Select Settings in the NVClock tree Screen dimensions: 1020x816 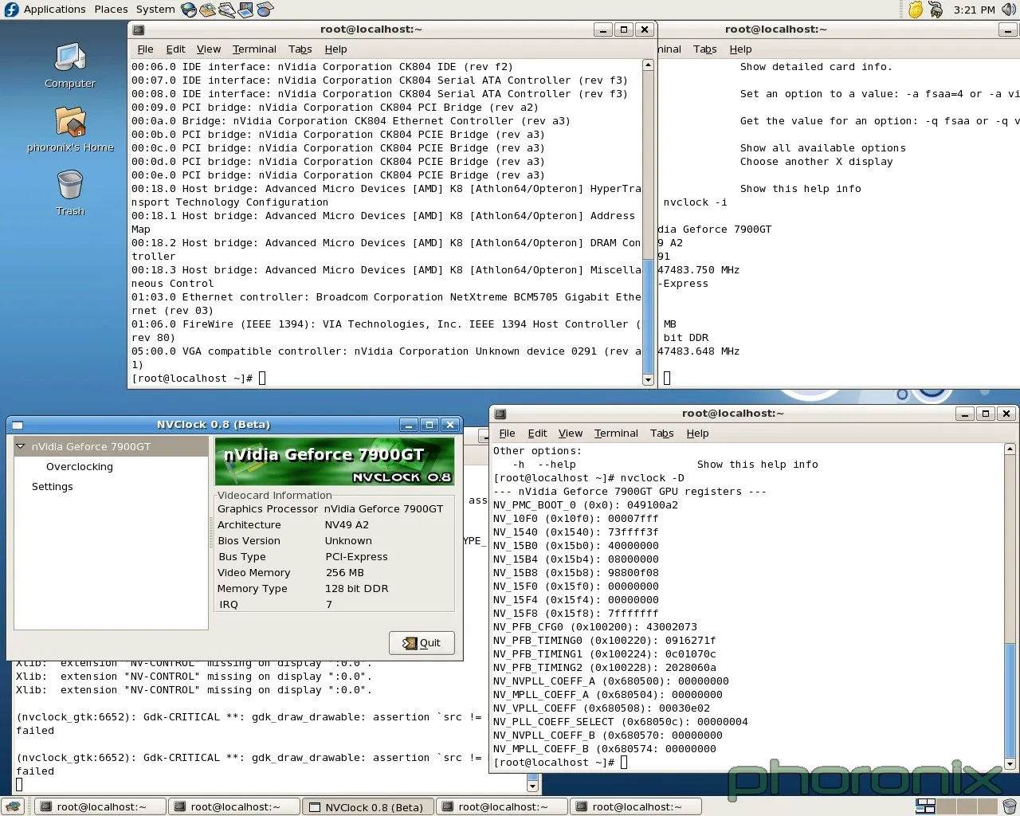pos(53,487)
